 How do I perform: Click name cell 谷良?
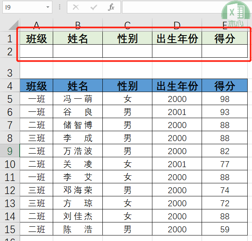coord(78,112)
